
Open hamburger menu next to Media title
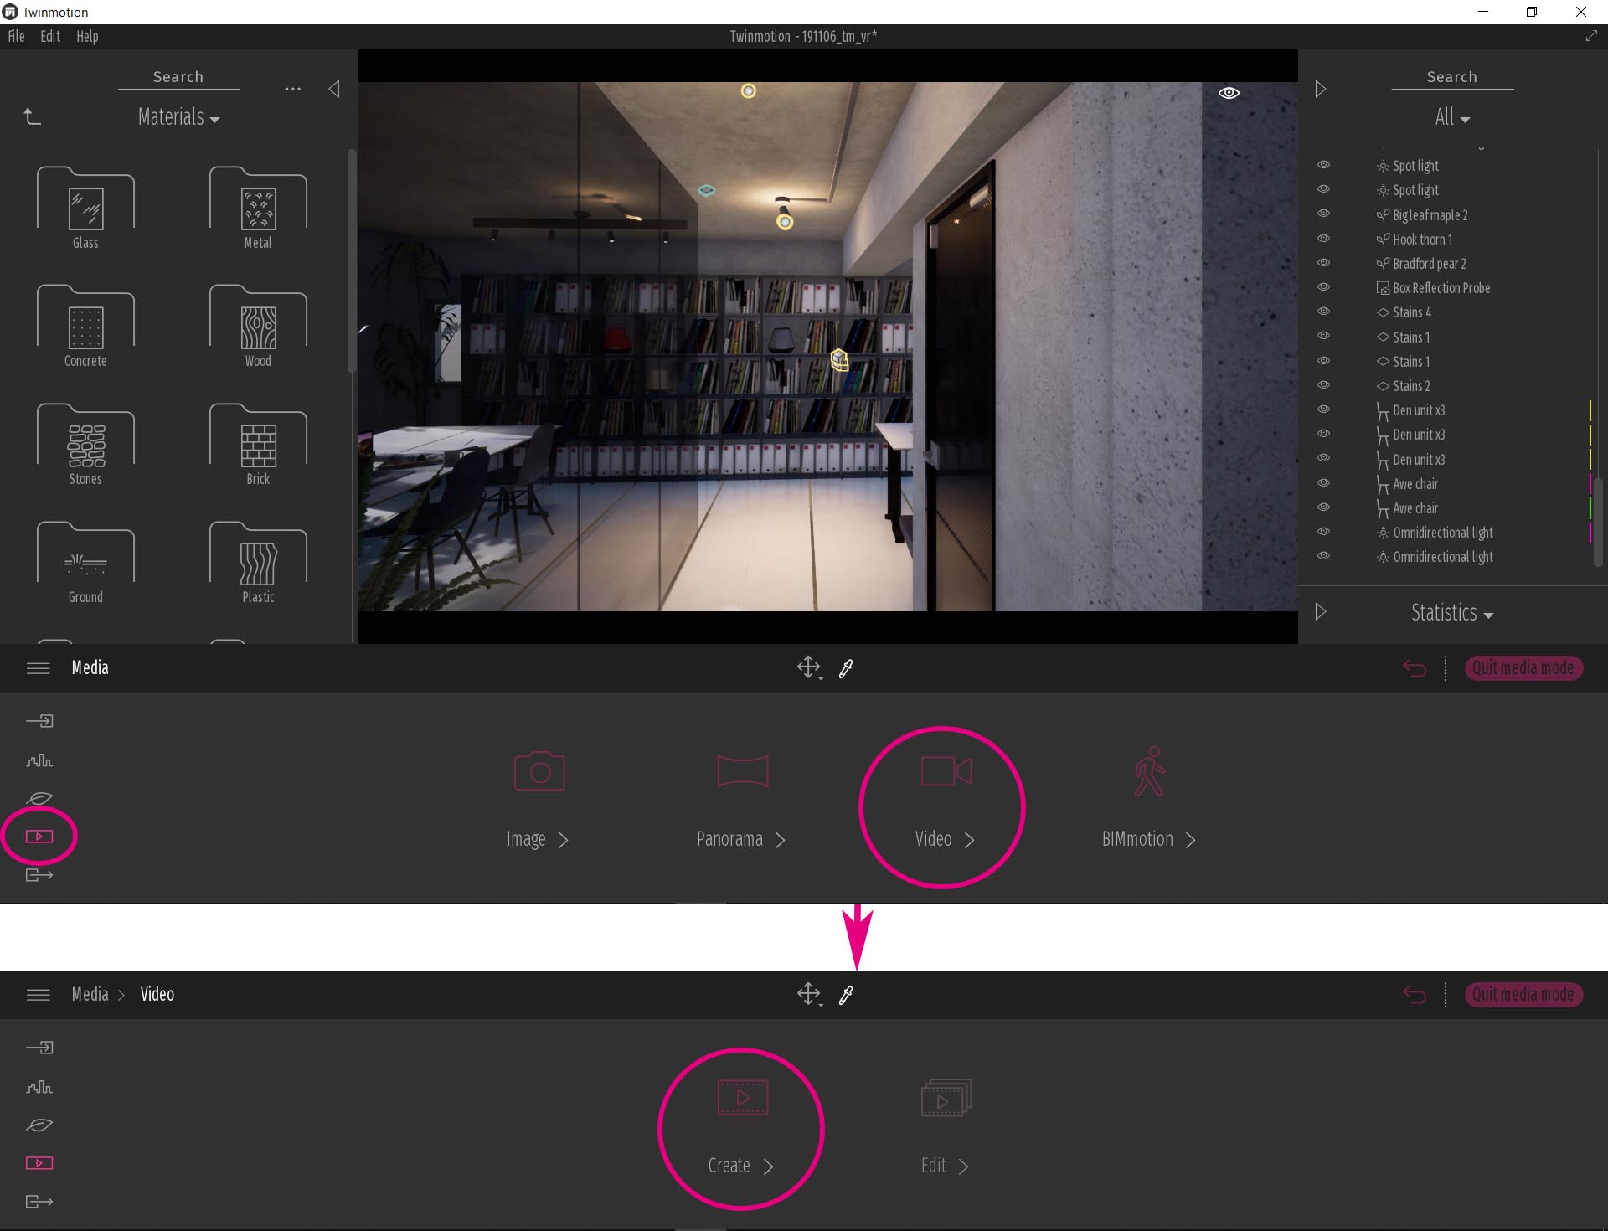point(39,668)
